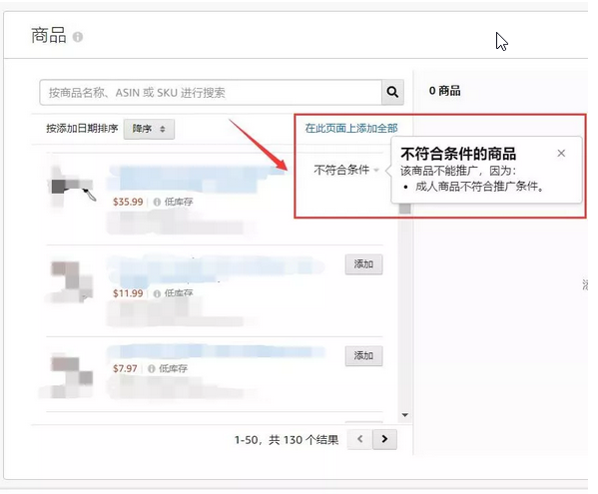This screenshot has height=494, width=598.
Task: Click info icon beside $7.97 低库存
Action: 152,368
